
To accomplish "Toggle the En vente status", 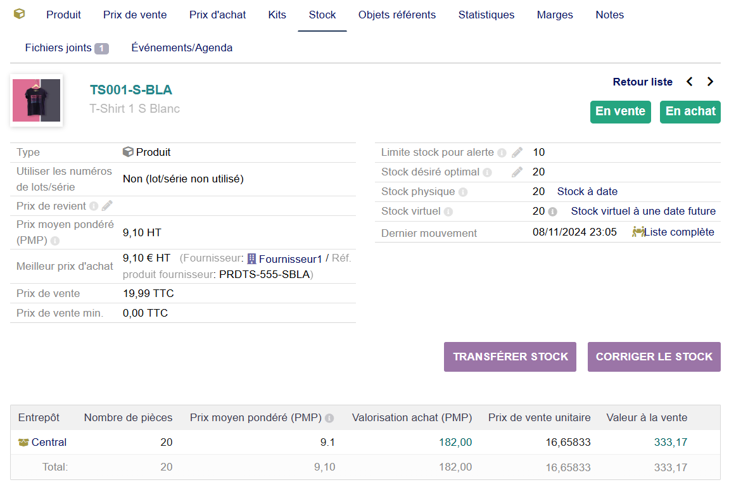I will (x=620, y=111).
